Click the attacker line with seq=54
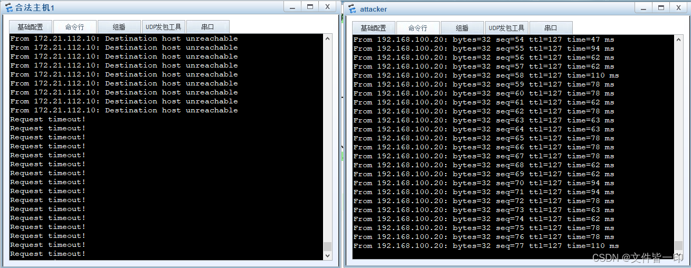 point(484,40)
